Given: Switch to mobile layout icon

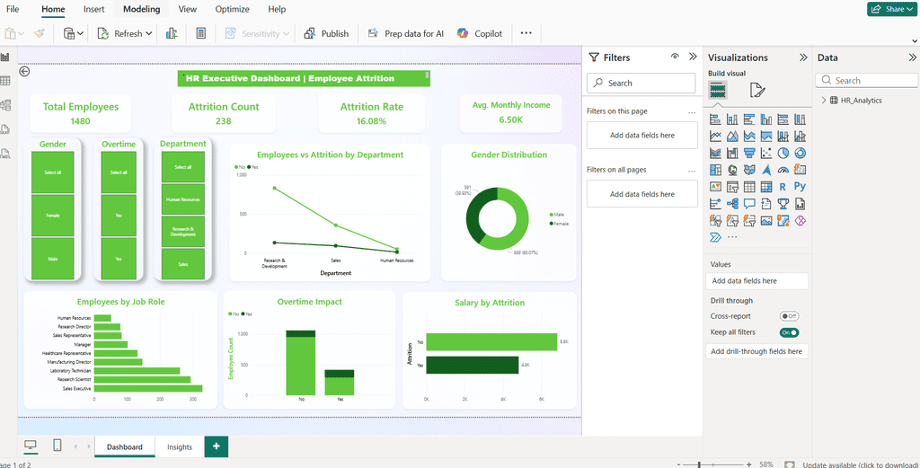Looking at the screenshot, I should 57,446.
